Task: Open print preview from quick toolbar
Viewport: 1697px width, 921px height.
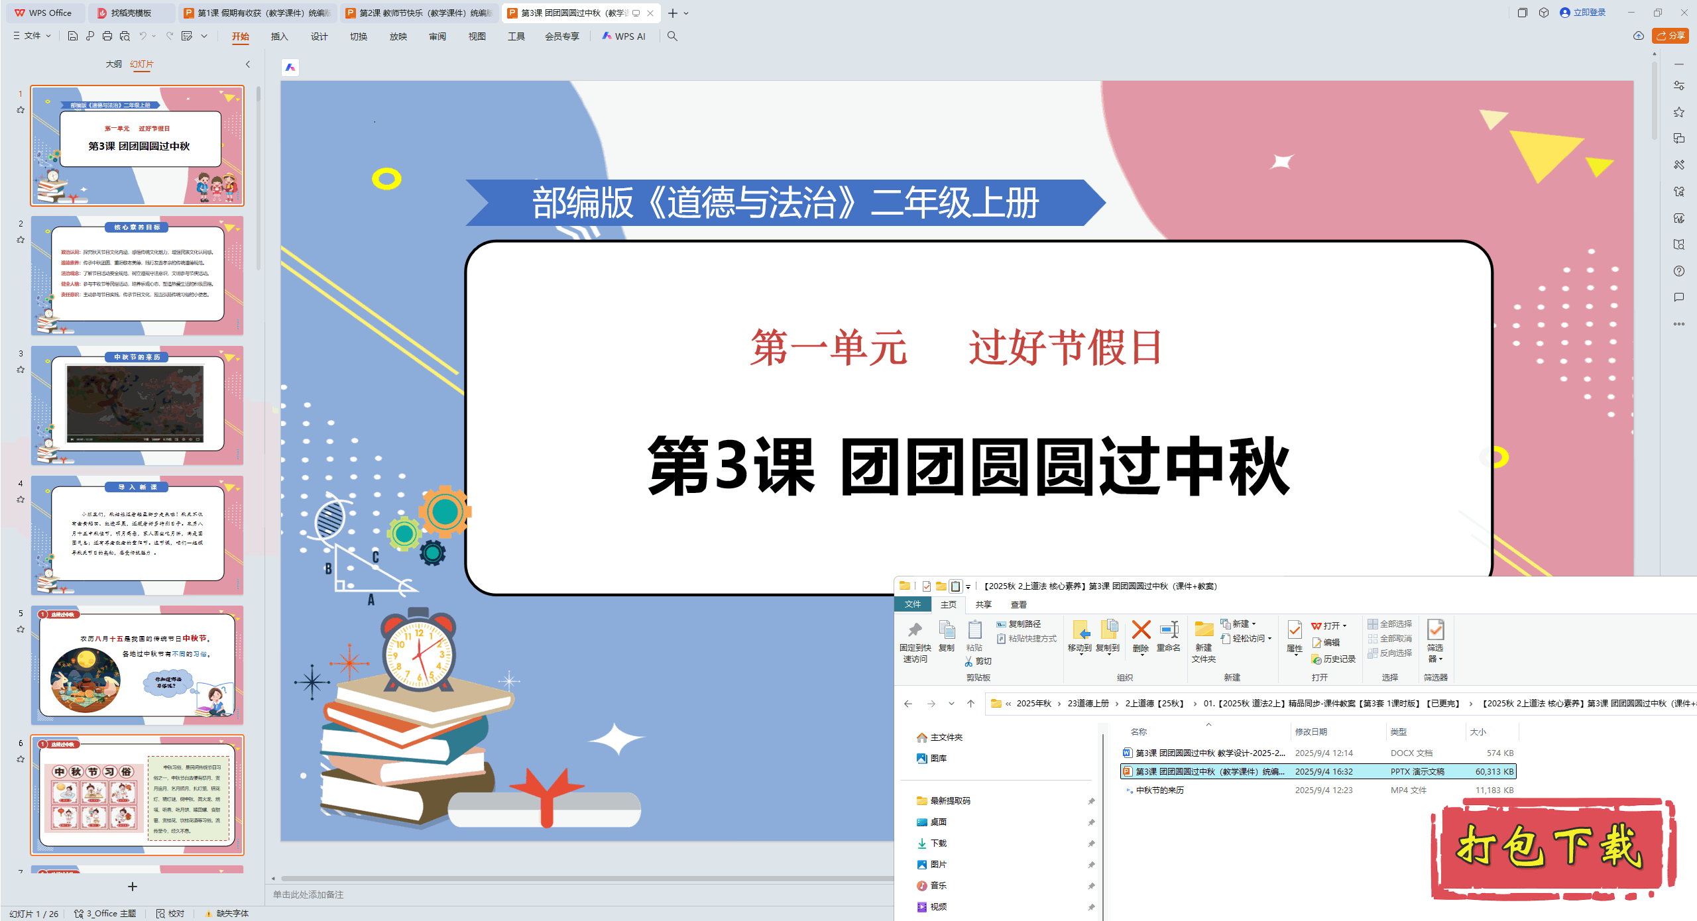Action: [125, 36]
